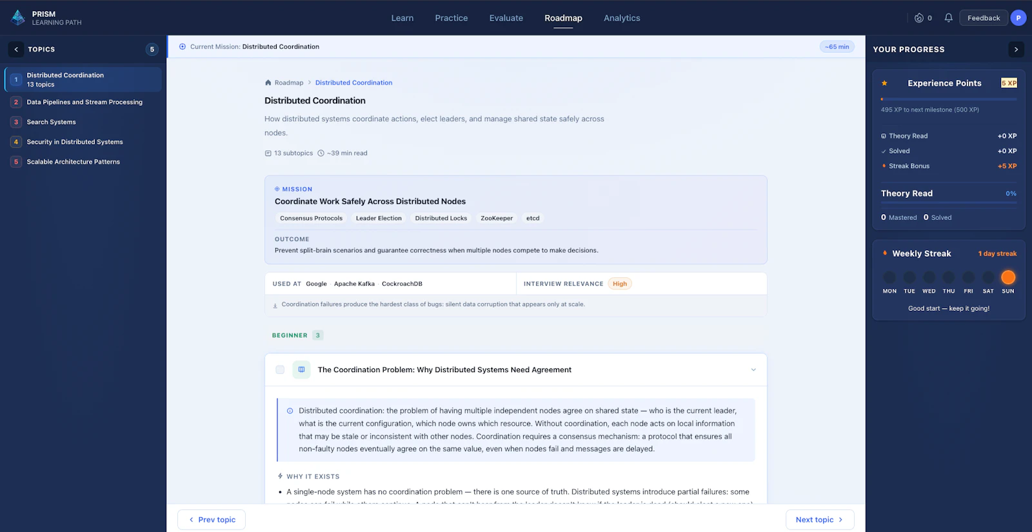Click the High interview relevance badge

(x=620, y=284)
